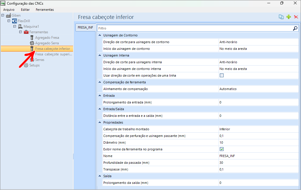Collapse the Maquina1 tree node
Viewport: 301px width, 190px height.
pos(15,27)
